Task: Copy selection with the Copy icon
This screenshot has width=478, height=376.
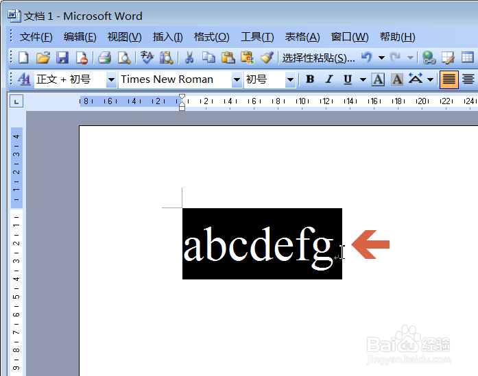Action: (208, 58)
